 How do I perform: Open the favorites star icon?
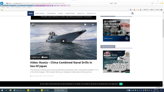158,3
